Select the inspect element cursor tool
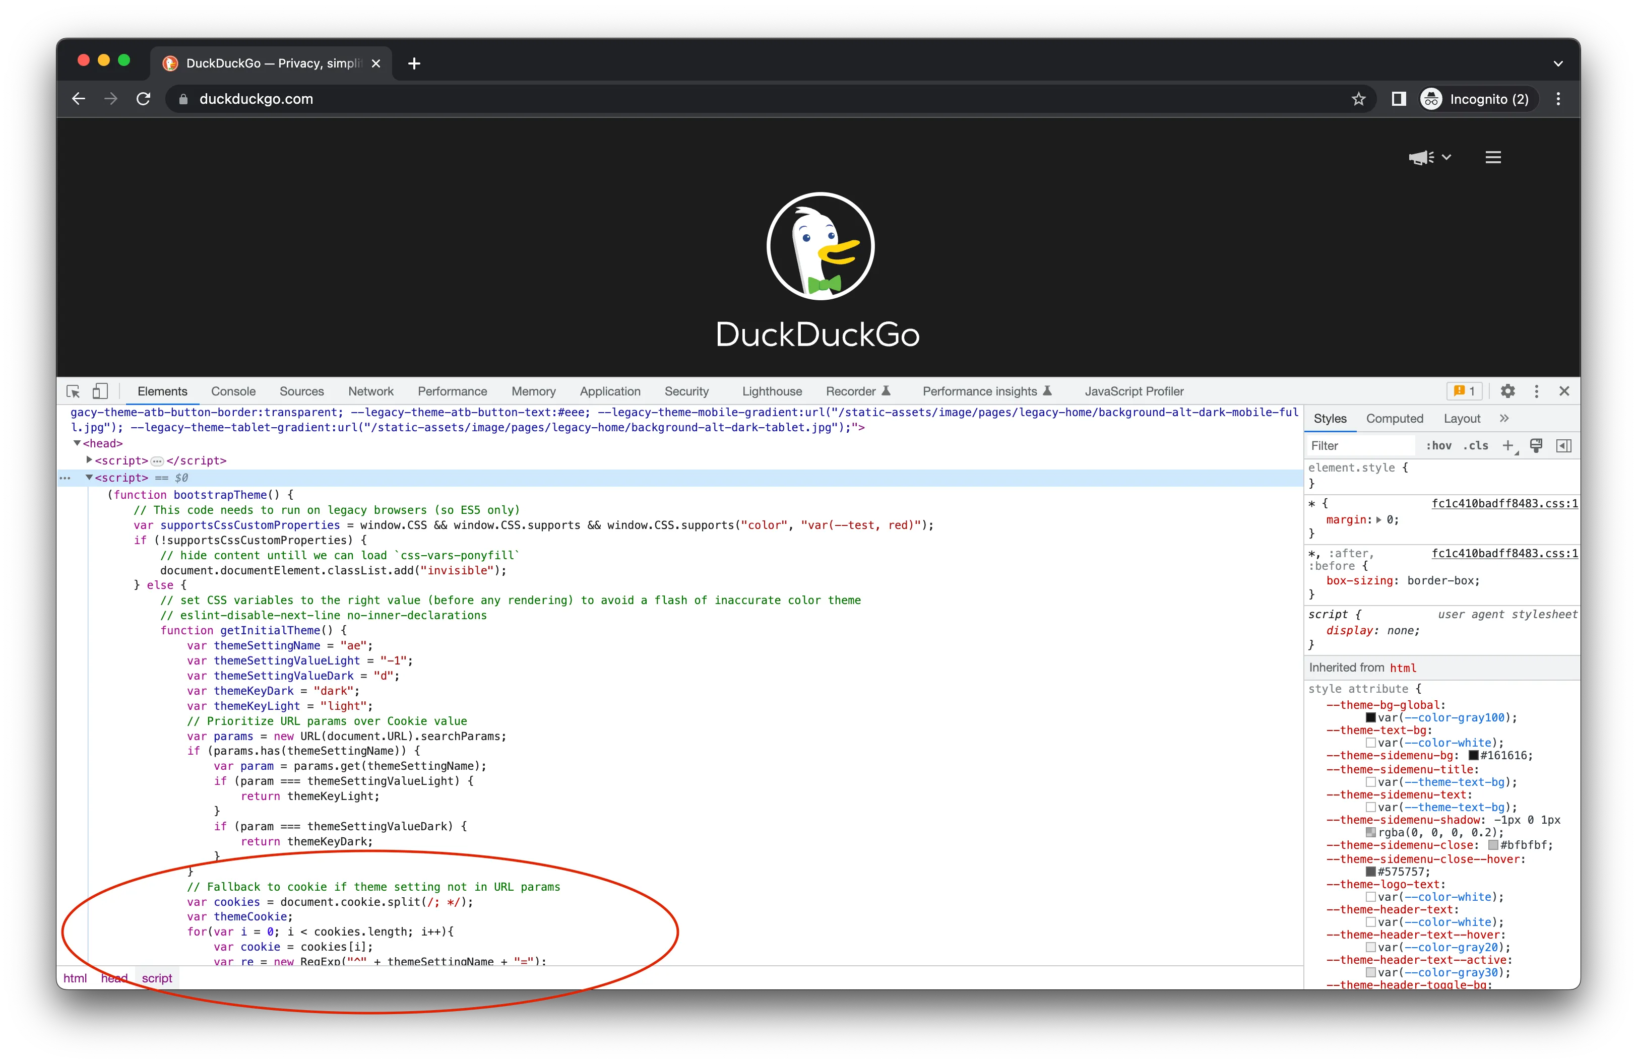Screen dimensions: 1637x1064 coord(72,390)
